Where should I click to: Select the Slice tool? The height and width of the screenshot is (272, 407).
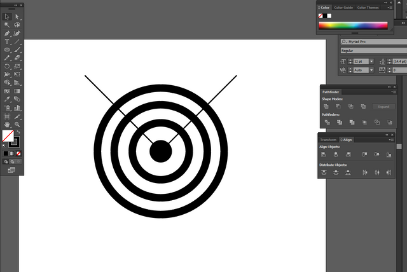pos(17,116)
